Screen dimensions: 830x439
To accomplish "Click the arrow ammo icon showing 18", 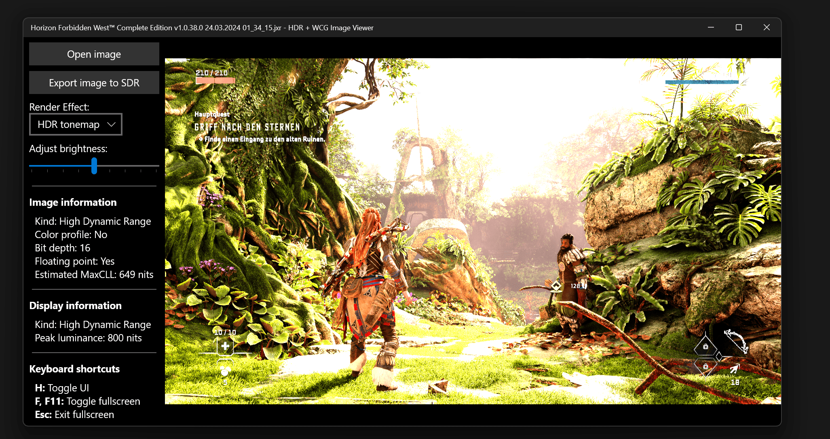I will tap(734, 369).
